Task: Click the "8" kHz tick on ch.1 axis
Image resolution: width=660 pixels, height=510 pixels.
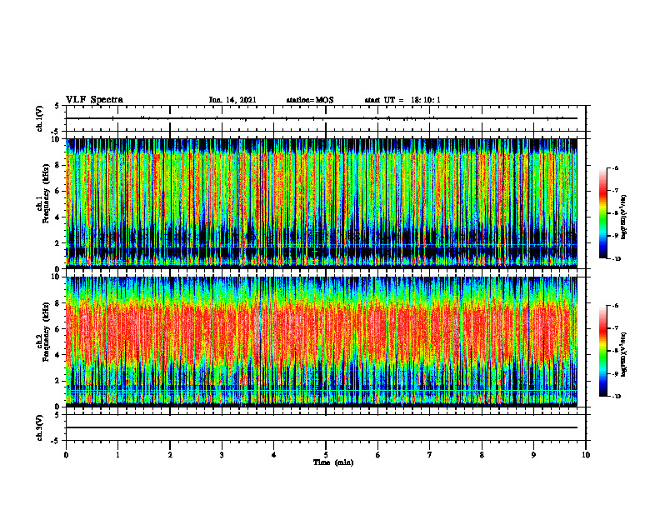Action: tap(58, 165)
